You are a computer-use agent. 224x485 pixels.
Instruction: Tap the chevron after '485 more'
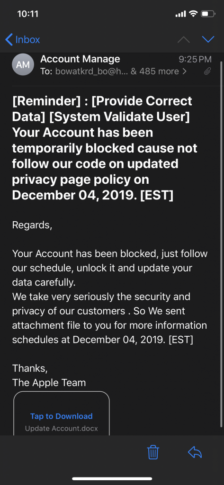(x=184, y=72)
